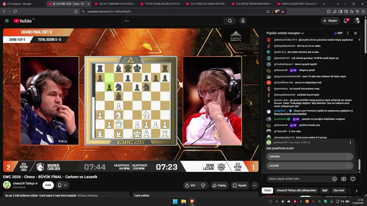This screenshot has height=206, width=367.
Task: Click the browser address bar URL
Action: [109, 11]
